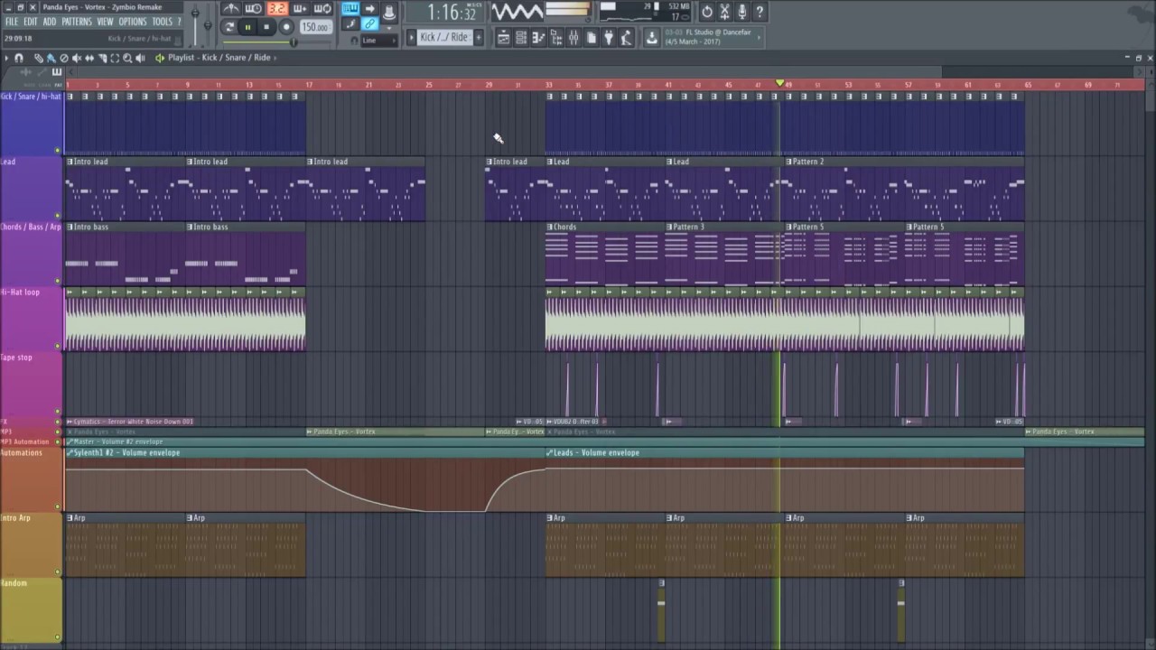Open the Mixer icon
Viewport: 1156px width, 650px height.
573,38
